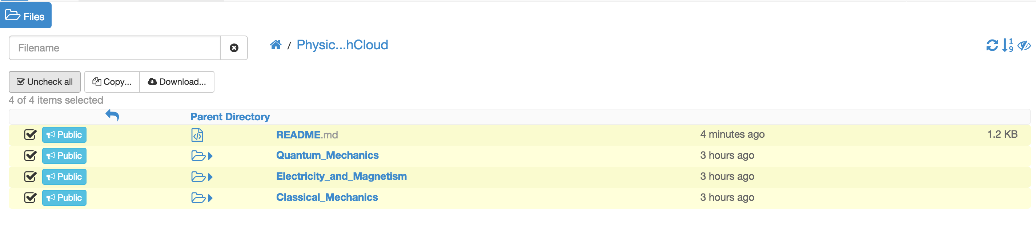Toggle hidden files eye icon
The width and height of the screenshot is (1036, 229).
[x=1024, y=45]
